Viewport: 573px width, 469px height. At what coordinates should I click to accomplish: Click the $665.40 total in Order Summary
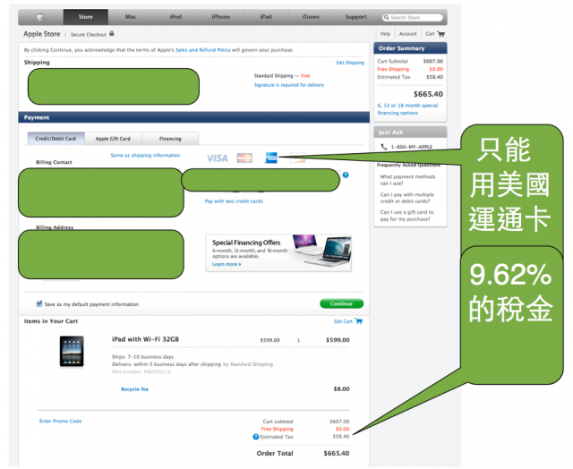pos(428,94)
